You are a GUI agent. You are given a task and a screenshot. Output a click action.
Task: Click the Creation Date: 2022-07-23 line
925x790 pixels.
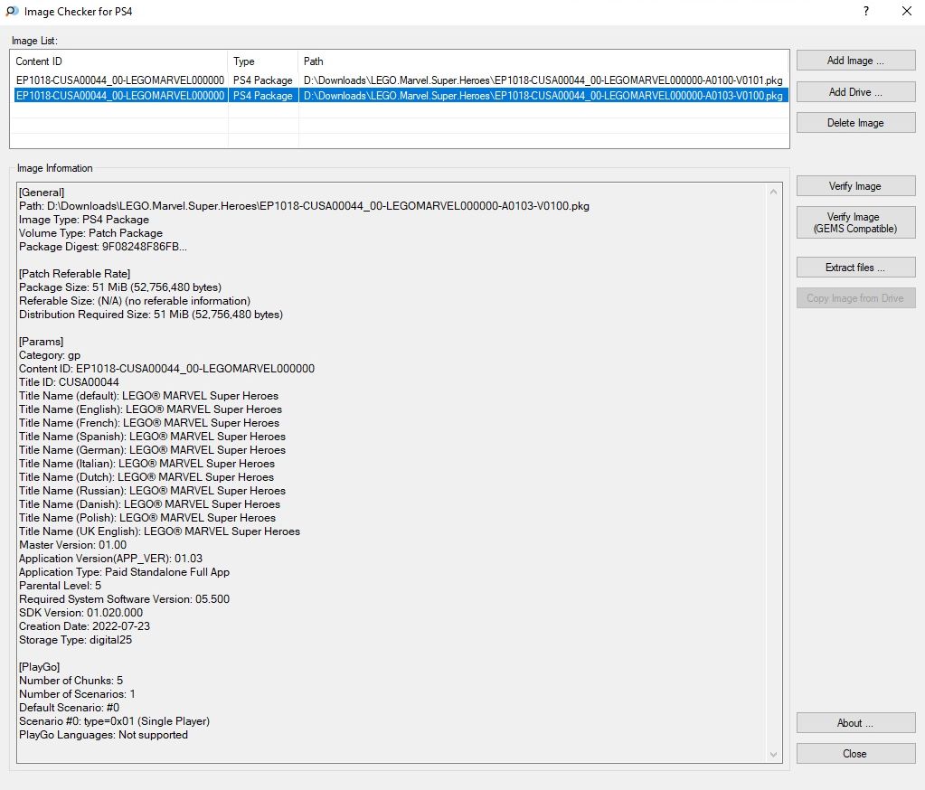pos(84,626)
